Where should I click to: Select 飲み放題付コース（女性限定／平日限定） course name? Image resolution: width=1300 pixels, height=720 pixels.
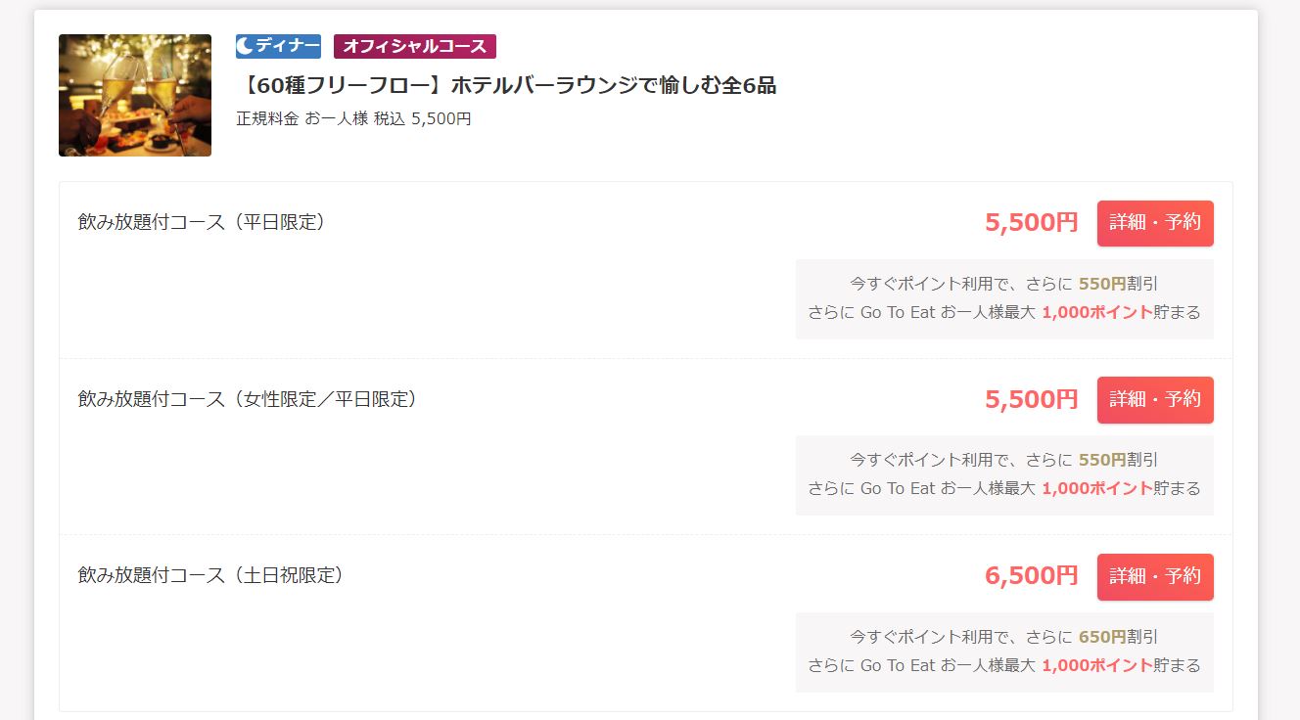click(248, 399)
